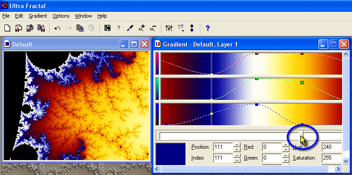The image size is (352, 175).
Task: Click the fractal image in Default window
Action: click(x=76, y=106)
